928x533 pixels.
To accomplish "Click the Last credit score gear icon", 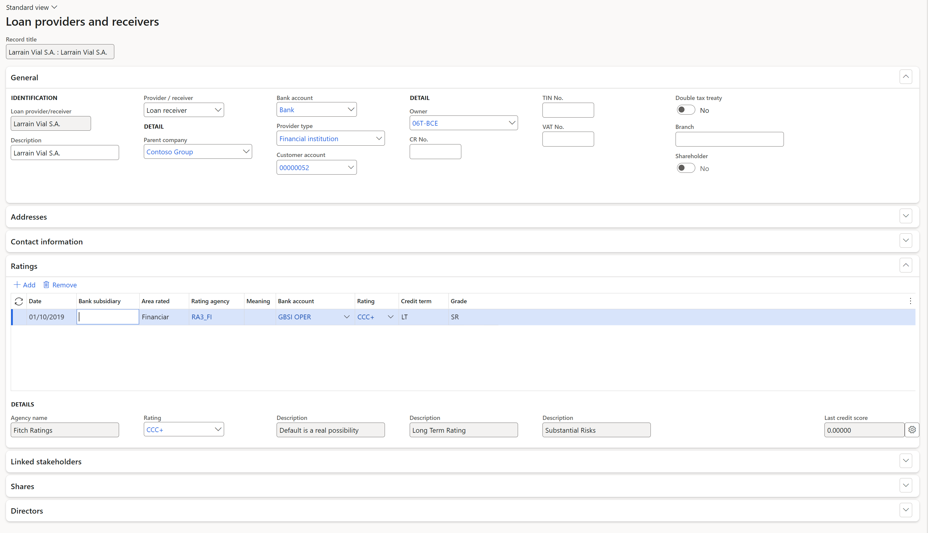I will click(912, 430).
